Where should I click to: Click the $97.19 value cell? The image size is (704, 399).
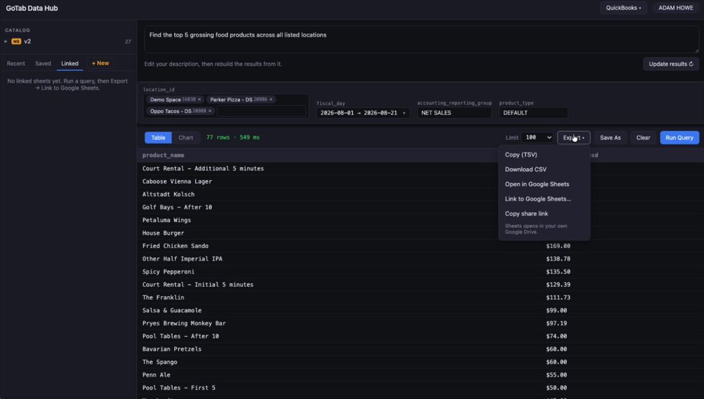coord(556,323)
